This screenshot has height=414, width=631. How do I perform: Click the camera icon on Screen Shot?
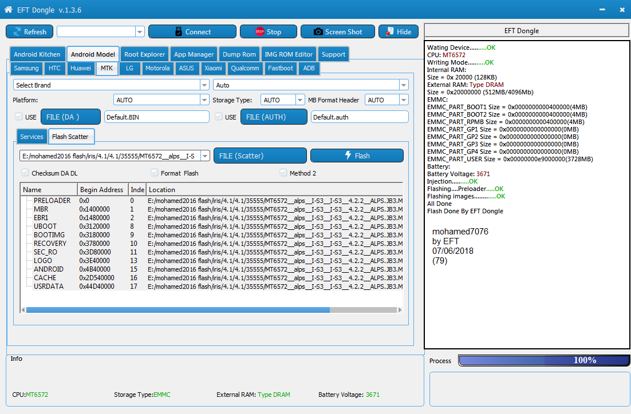pyautogui.click(x=318, y=32)
